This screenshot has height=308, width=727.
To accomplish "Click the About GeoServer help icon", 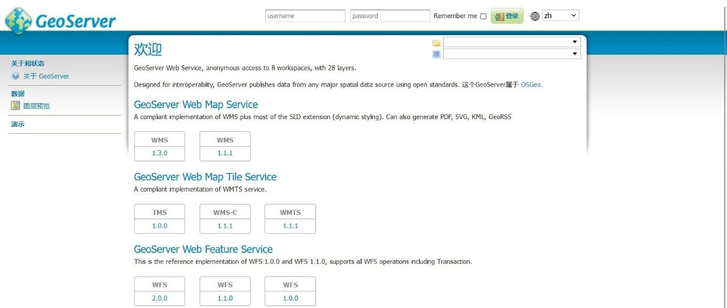I will point(15,76).
